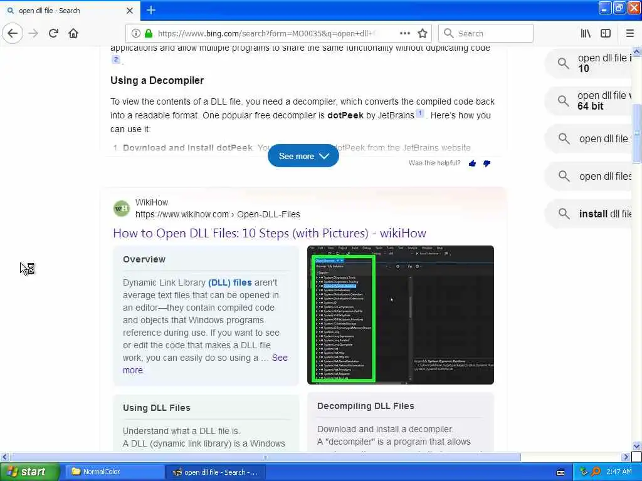The height and width of the screenshot is (481, 642).
Task: Click the horizontal scrollbar left arrow
Action: (4, 457)
